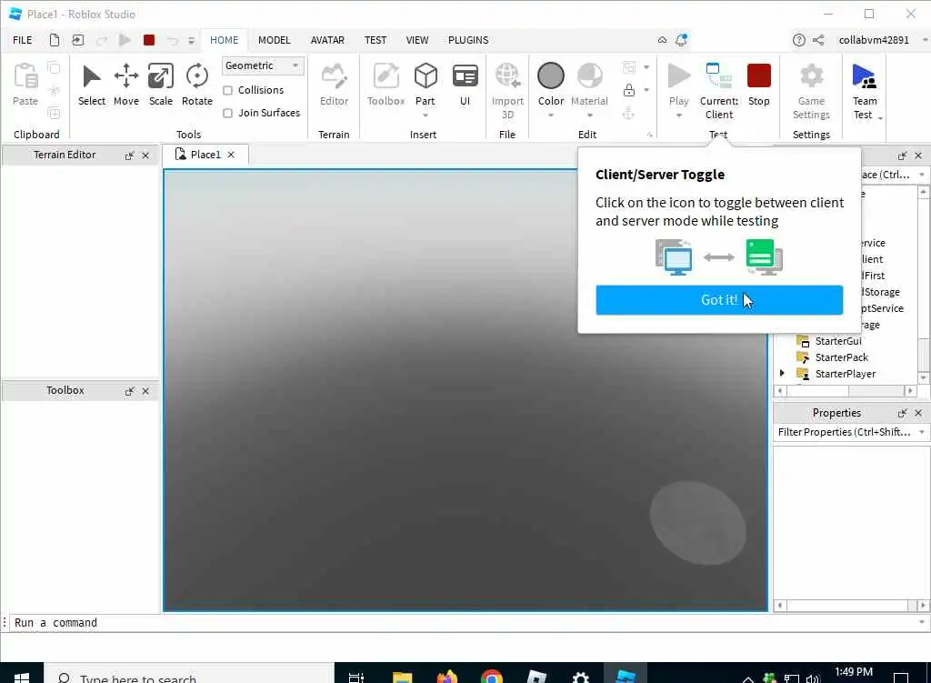Click the Windows taskbar search box

(x=189, y=676)
